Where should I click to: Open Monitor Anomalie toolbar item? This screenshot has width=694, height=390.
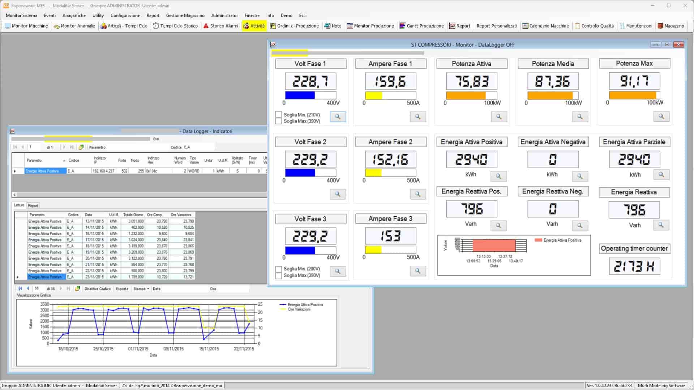tap(74, 26)
